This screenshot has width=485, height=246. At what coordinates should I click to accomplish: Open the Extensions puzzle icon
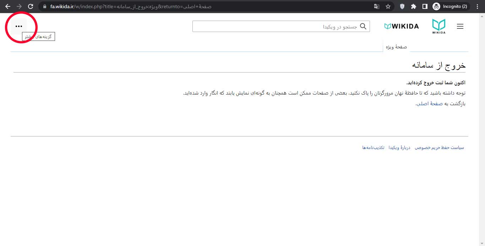click(x=414, y=6)
